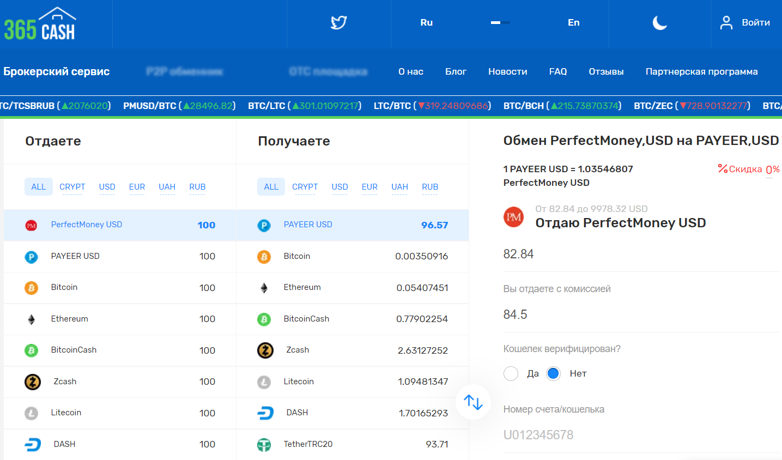Click the Скидка discount percent icon
The height and width of the screenshot is (460, 782).
pyautogui.click(x=723, y=168)
